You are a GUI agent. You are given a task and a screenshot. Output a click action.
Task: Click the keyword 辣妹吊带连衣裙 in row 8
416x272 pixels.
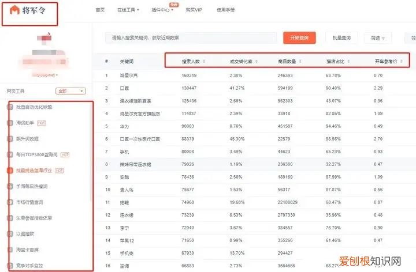136,164
